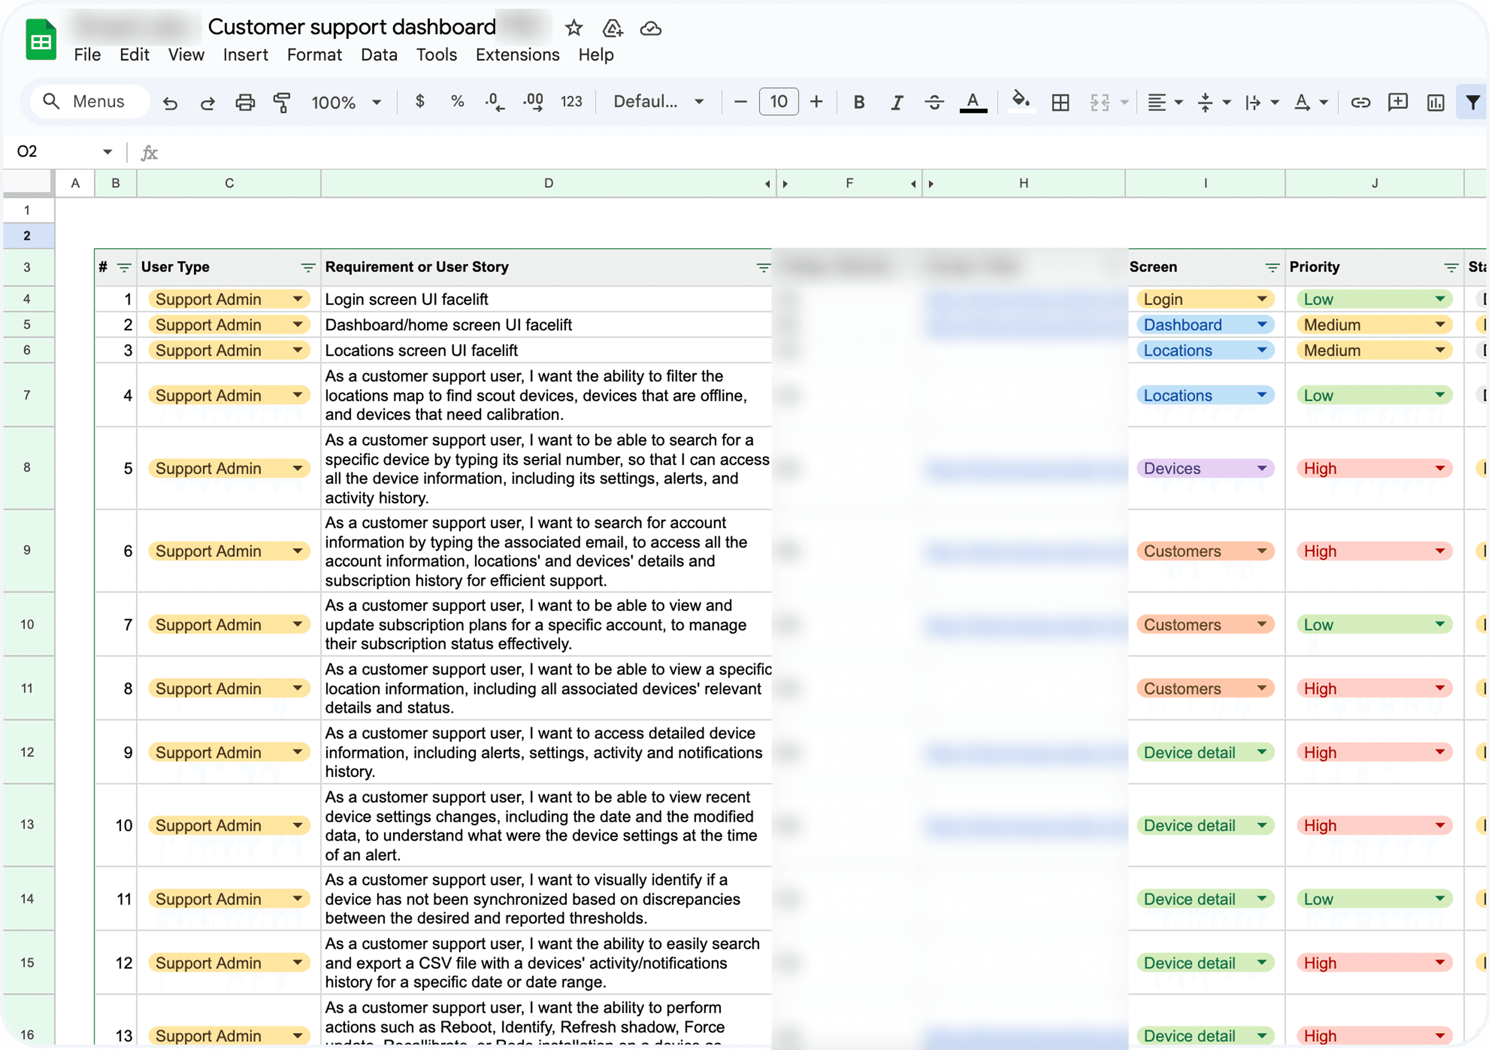Click the font size field showing 10
Image resolution: width=1490 pixels, height=1050 pixels.
tap(778, 102)
